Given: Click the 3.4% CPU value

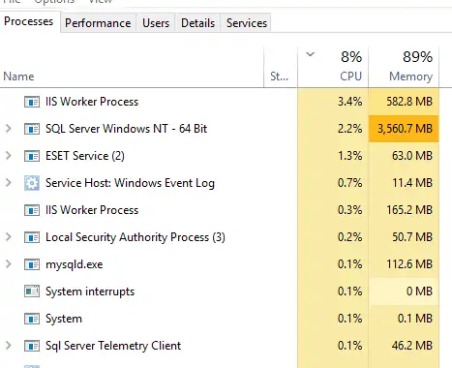Looking at the screenshot, I should click(349, 102).
